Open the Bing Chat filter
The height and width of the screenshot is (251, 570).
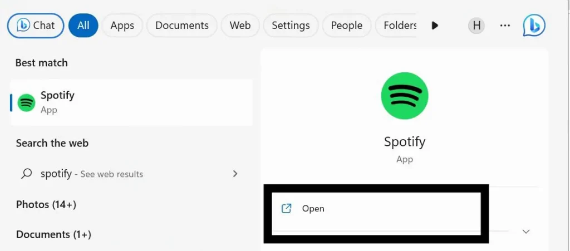(x=36, y=26)
